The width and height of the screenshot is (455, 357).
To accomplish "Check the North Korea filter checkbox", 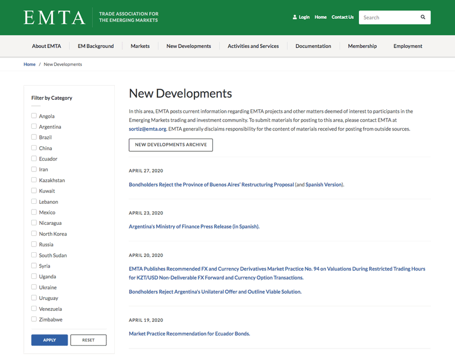I will point(34,233).
